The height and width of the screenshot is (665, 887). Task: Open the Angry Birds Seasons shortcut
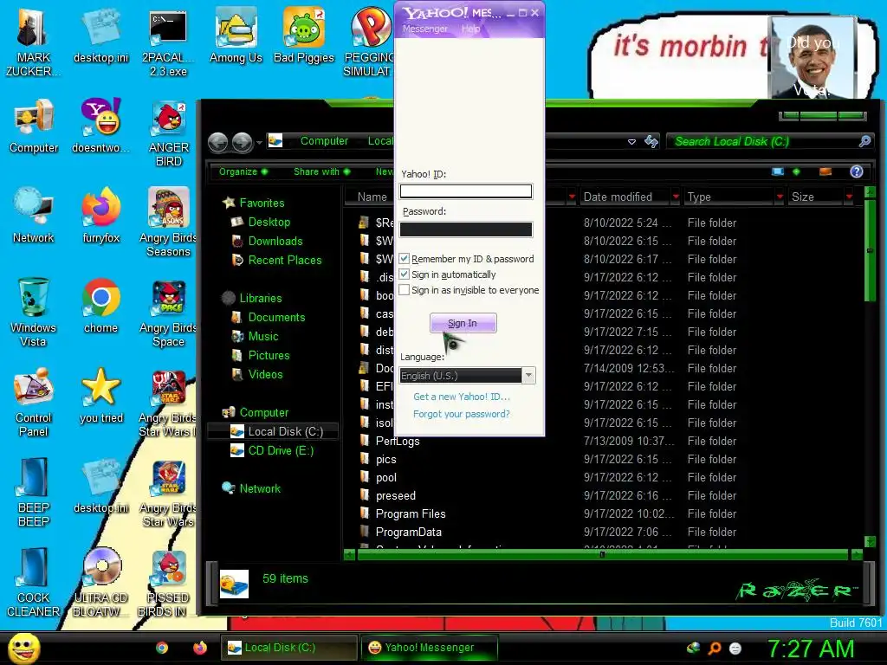tap(168, 223)
